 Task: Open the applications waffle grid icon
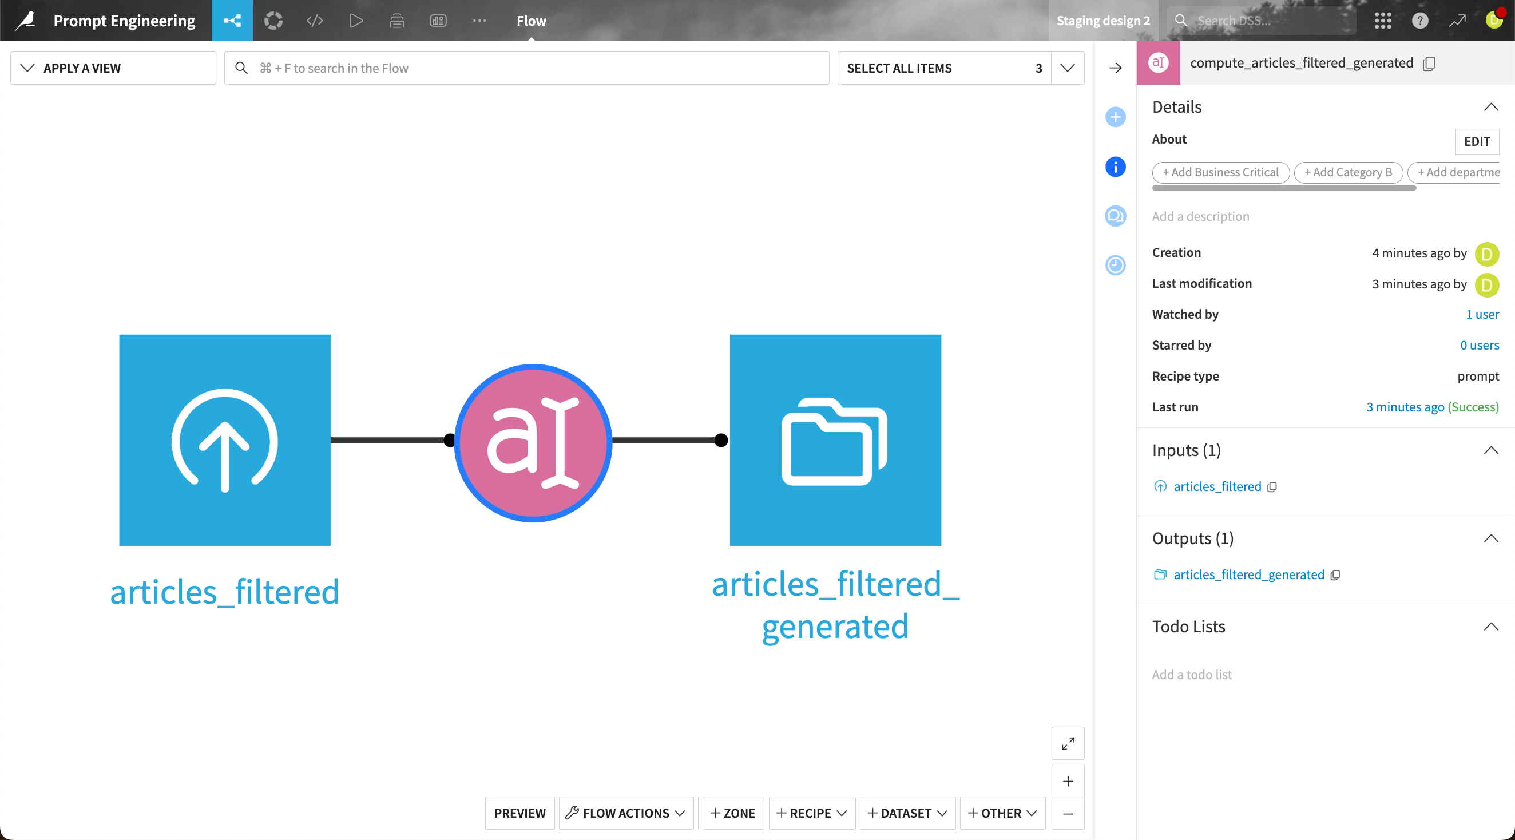point(1383,21)
